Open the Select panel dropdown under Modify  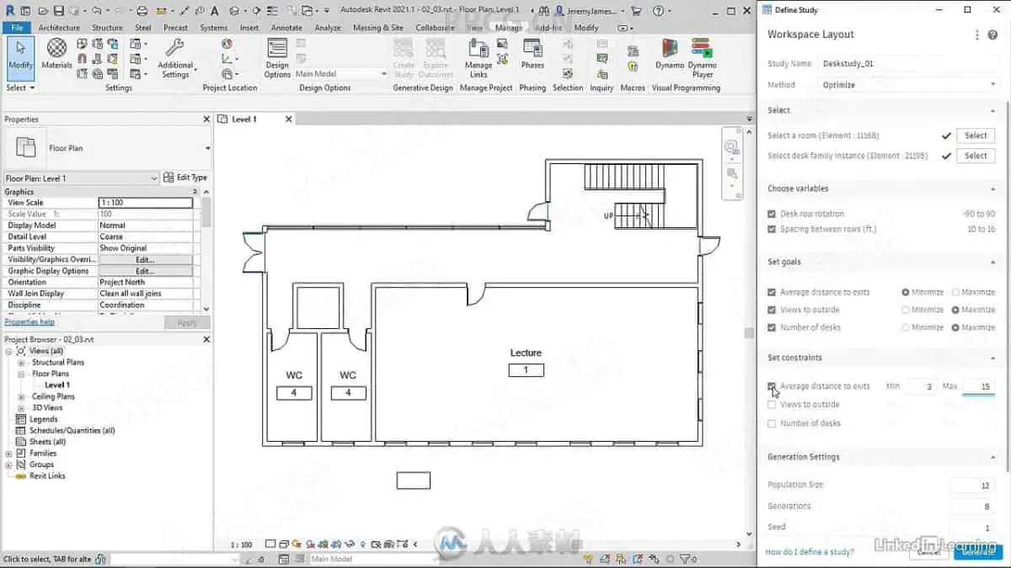pos(20,88)
